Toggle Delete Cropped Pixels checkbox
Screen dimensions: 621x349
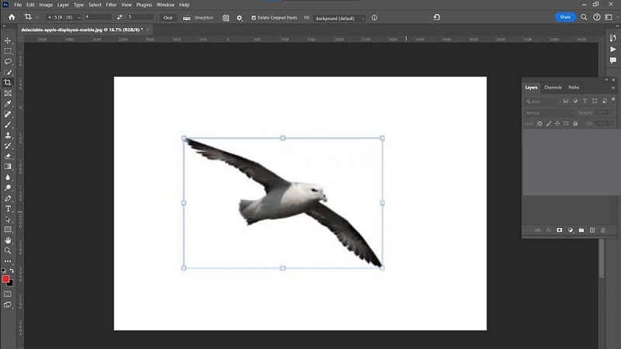tap(254, 18)
